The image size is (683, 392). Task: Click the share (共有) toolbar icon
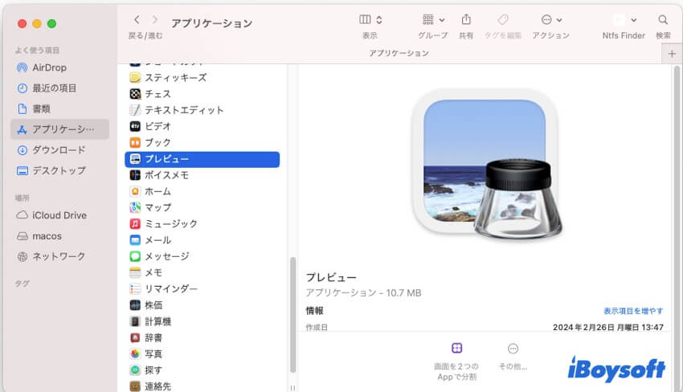point(466,19)
